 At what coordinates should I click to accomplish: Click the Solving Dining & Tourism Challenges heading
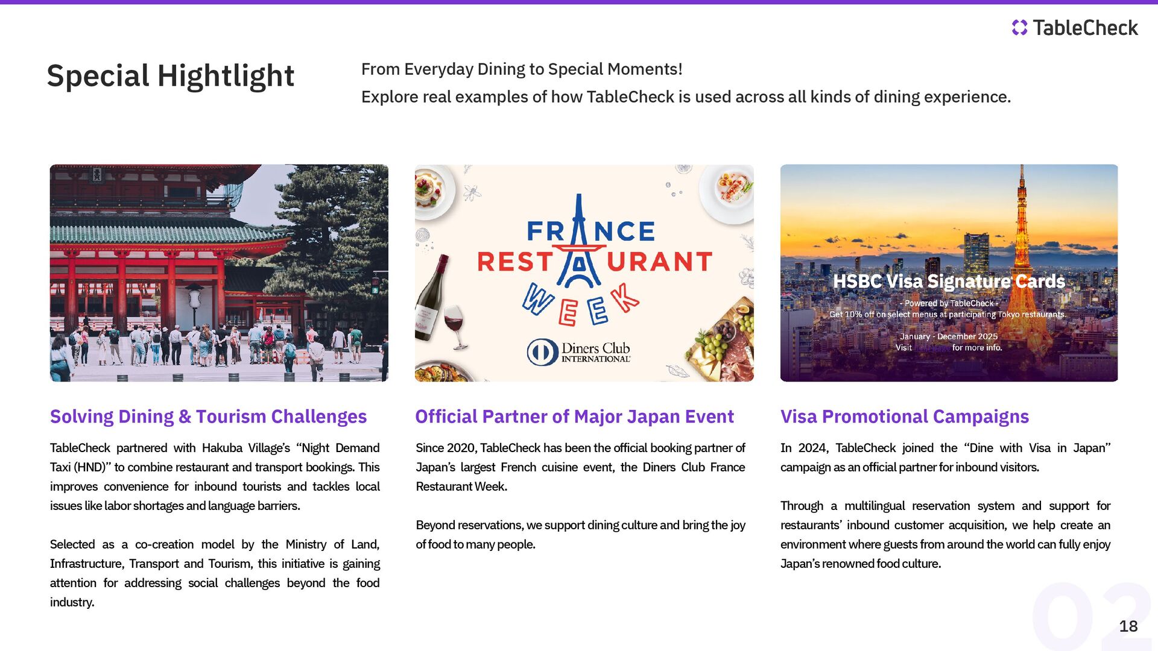coord(208,417)
